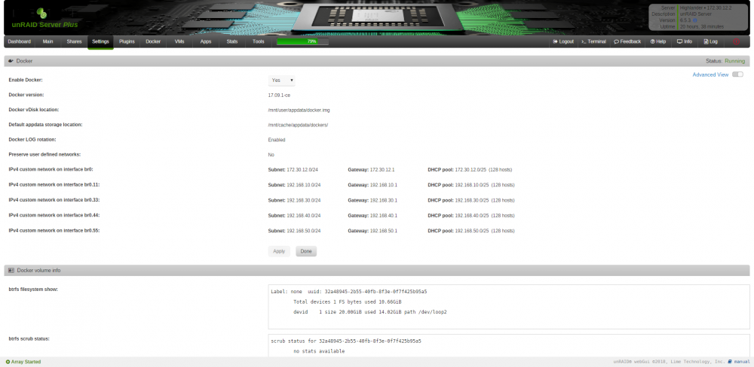Click the btrfs filesystem show output box
This screenshot has width=754, height=367.
click(509, 307)
